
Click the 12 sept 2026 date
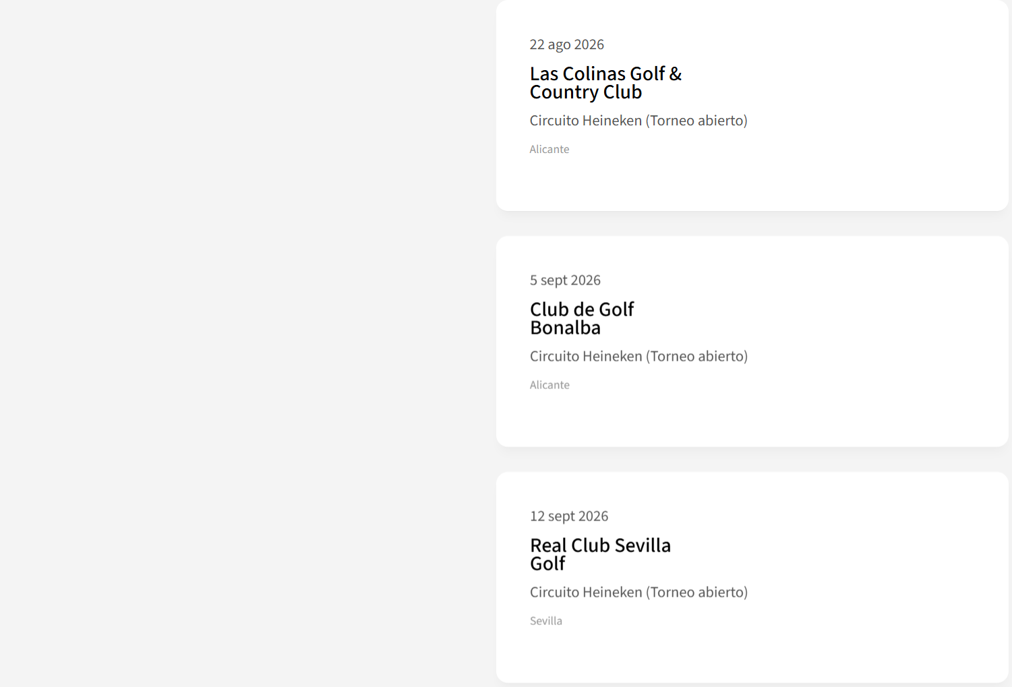coord(569,516)
